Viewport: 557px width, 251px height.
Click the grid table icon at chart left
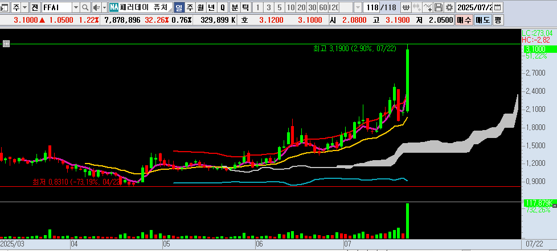(x=6, y=44)
